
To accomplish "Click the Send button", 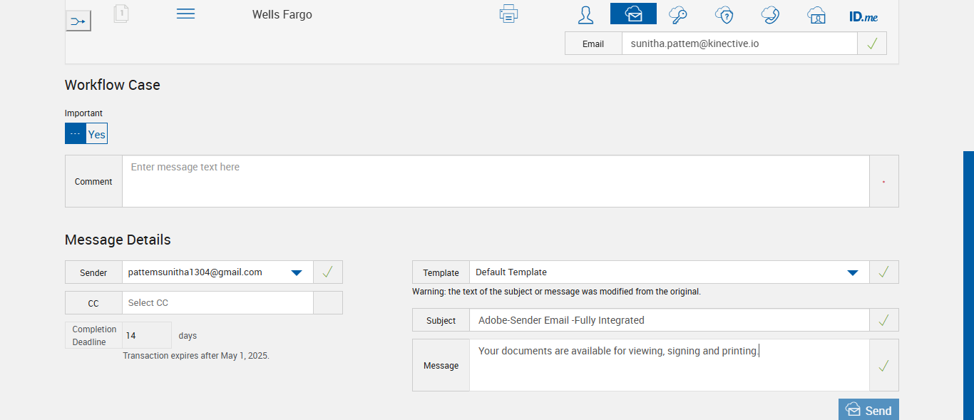I will tap(868, 410).
